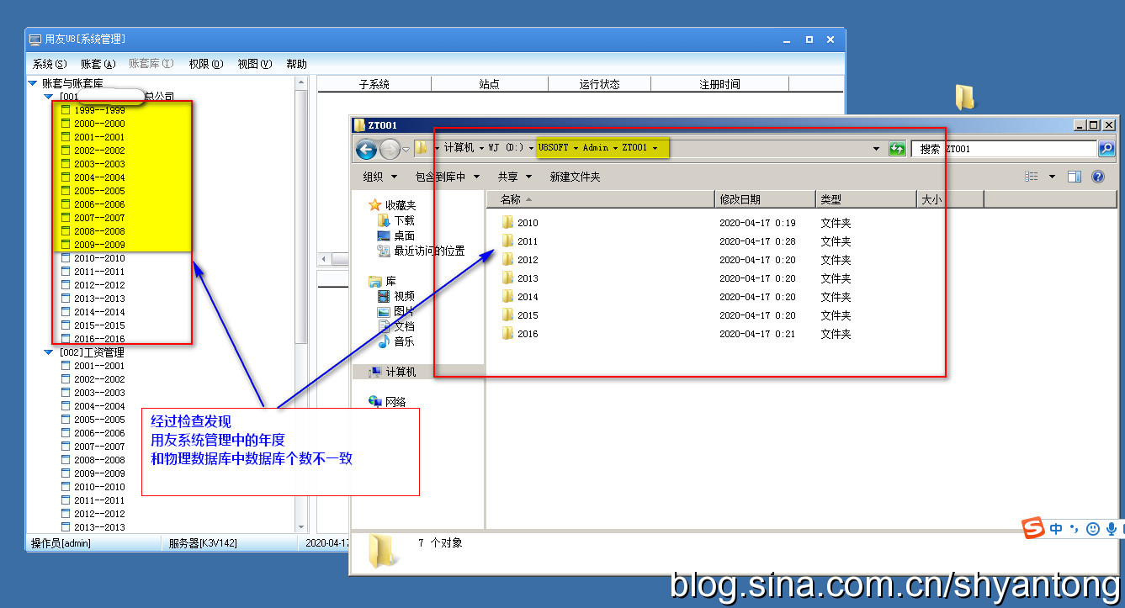Collapse the 账套与账套库 root node
The width and height of the screenshot is (1125, 608).
click(33, 83)
